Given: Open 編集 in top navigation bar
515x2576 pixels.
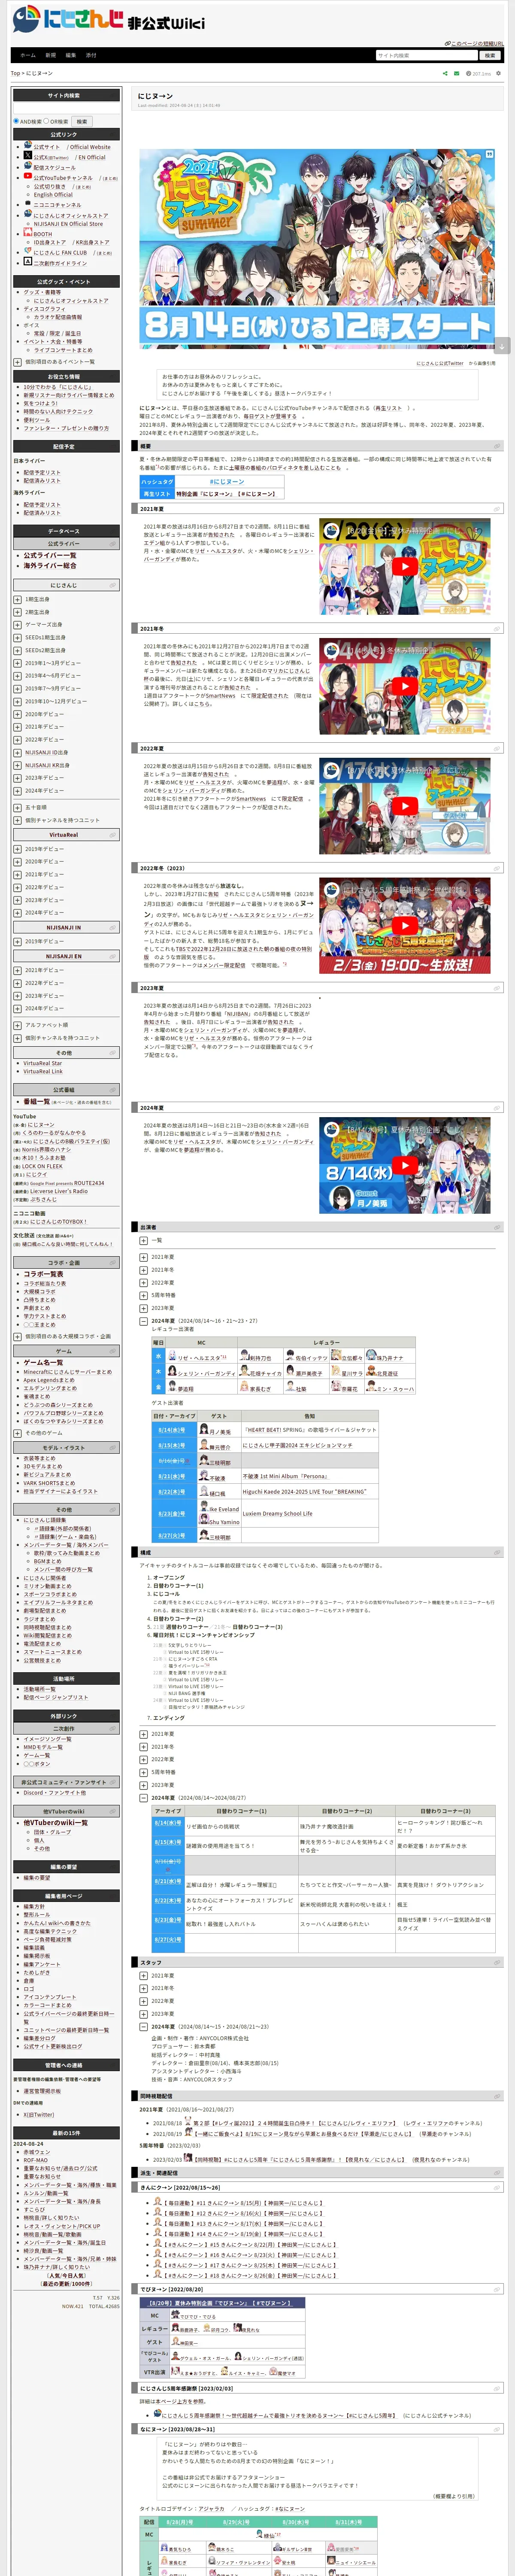Looking at the screenshot, I should click(x=71, y=55).
